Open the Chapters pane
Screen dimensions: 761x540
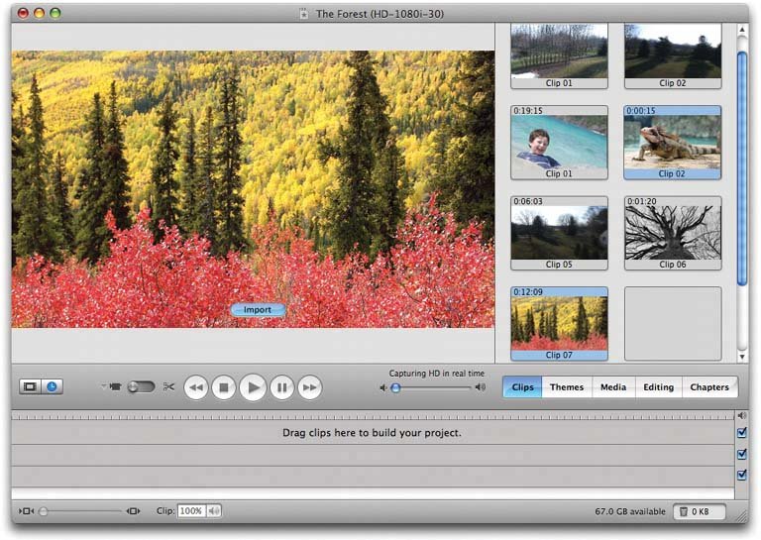709,387
